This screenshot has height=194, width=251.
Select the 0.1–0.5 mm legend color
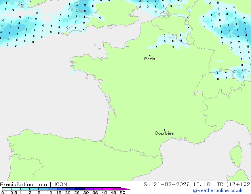(7, 189)
